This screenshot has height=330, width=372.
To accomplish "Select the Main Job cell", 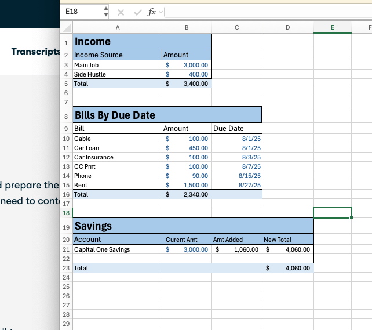I will pyautogui.click(x=118, y=65).
